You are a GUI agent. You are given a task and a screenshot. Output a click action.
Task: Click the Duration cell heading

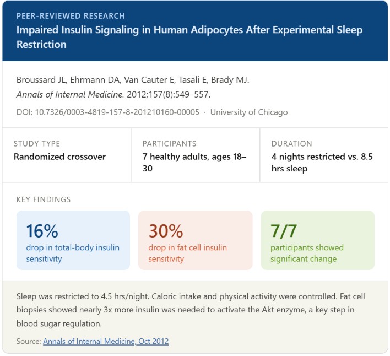click(292, 144)
